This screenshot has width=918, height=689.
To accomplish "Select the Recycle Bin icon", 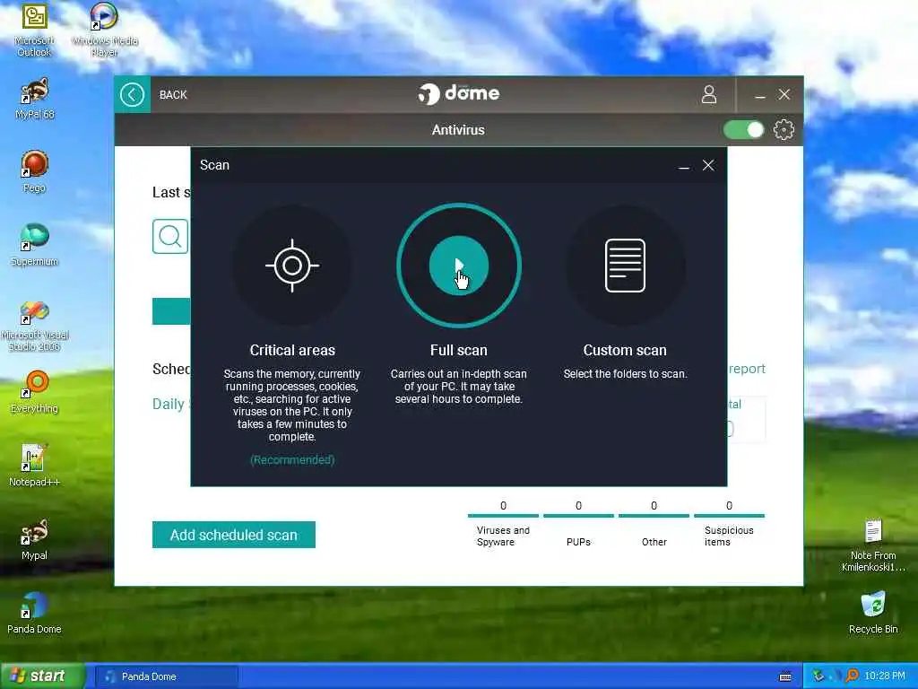I will (873, 614).
